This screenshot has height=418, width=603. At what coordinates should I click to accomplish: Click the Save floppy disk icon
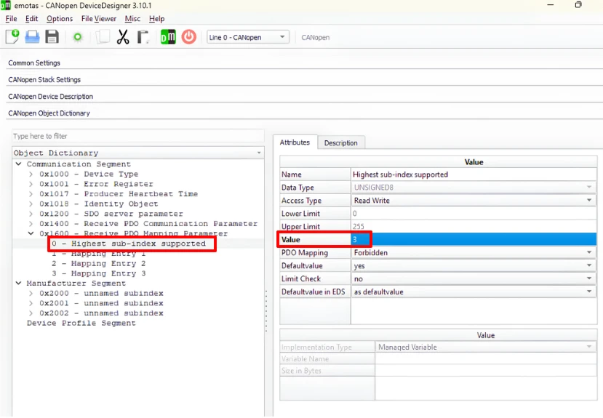click(x=52, y=37)
